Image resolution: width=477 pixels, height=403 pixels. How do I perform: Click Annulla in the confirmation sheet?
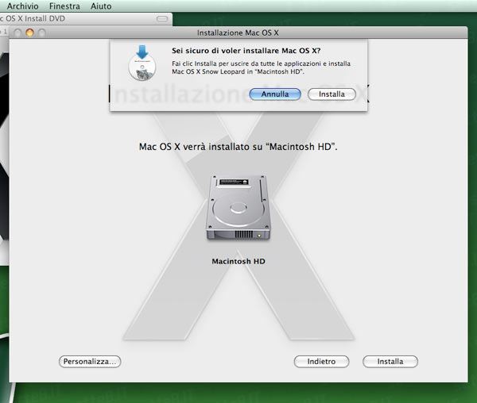275,94
